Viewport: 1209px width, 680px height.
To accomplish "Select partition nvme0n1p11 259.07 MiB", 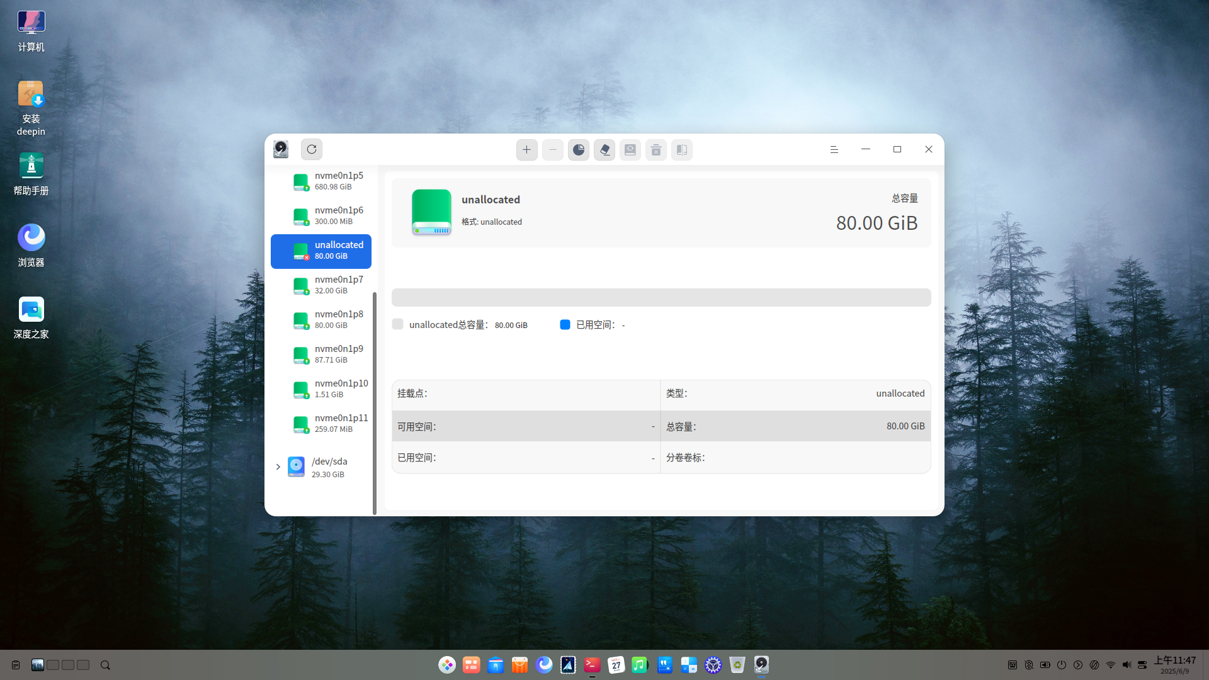I will click(x=321, y=423).
